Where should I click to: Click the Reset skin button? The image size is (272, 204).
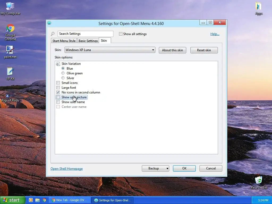[204, 50]
